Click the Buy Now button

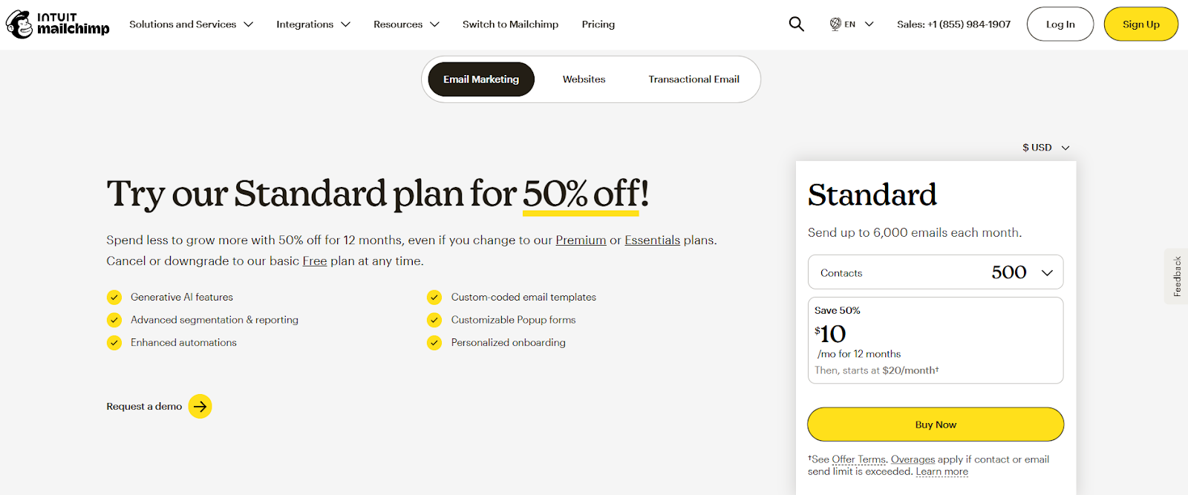click(x=935, y=424)
